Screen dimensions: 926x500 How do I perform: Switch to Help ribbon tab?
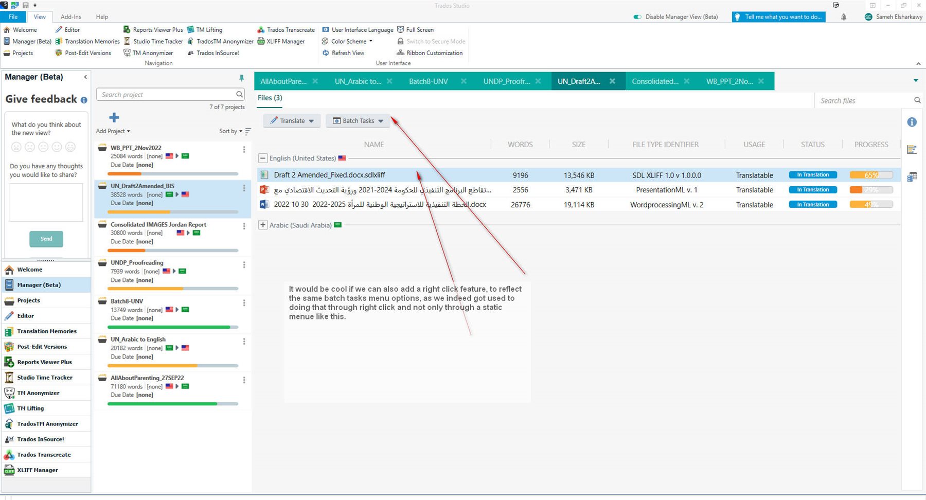(102, 17)
